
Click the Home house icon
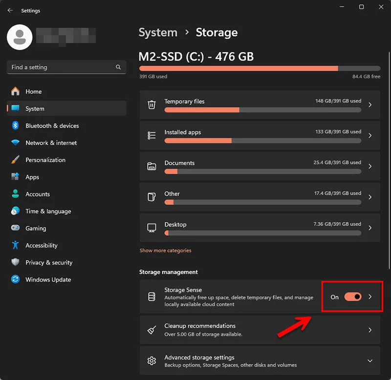tap(16, 91)
